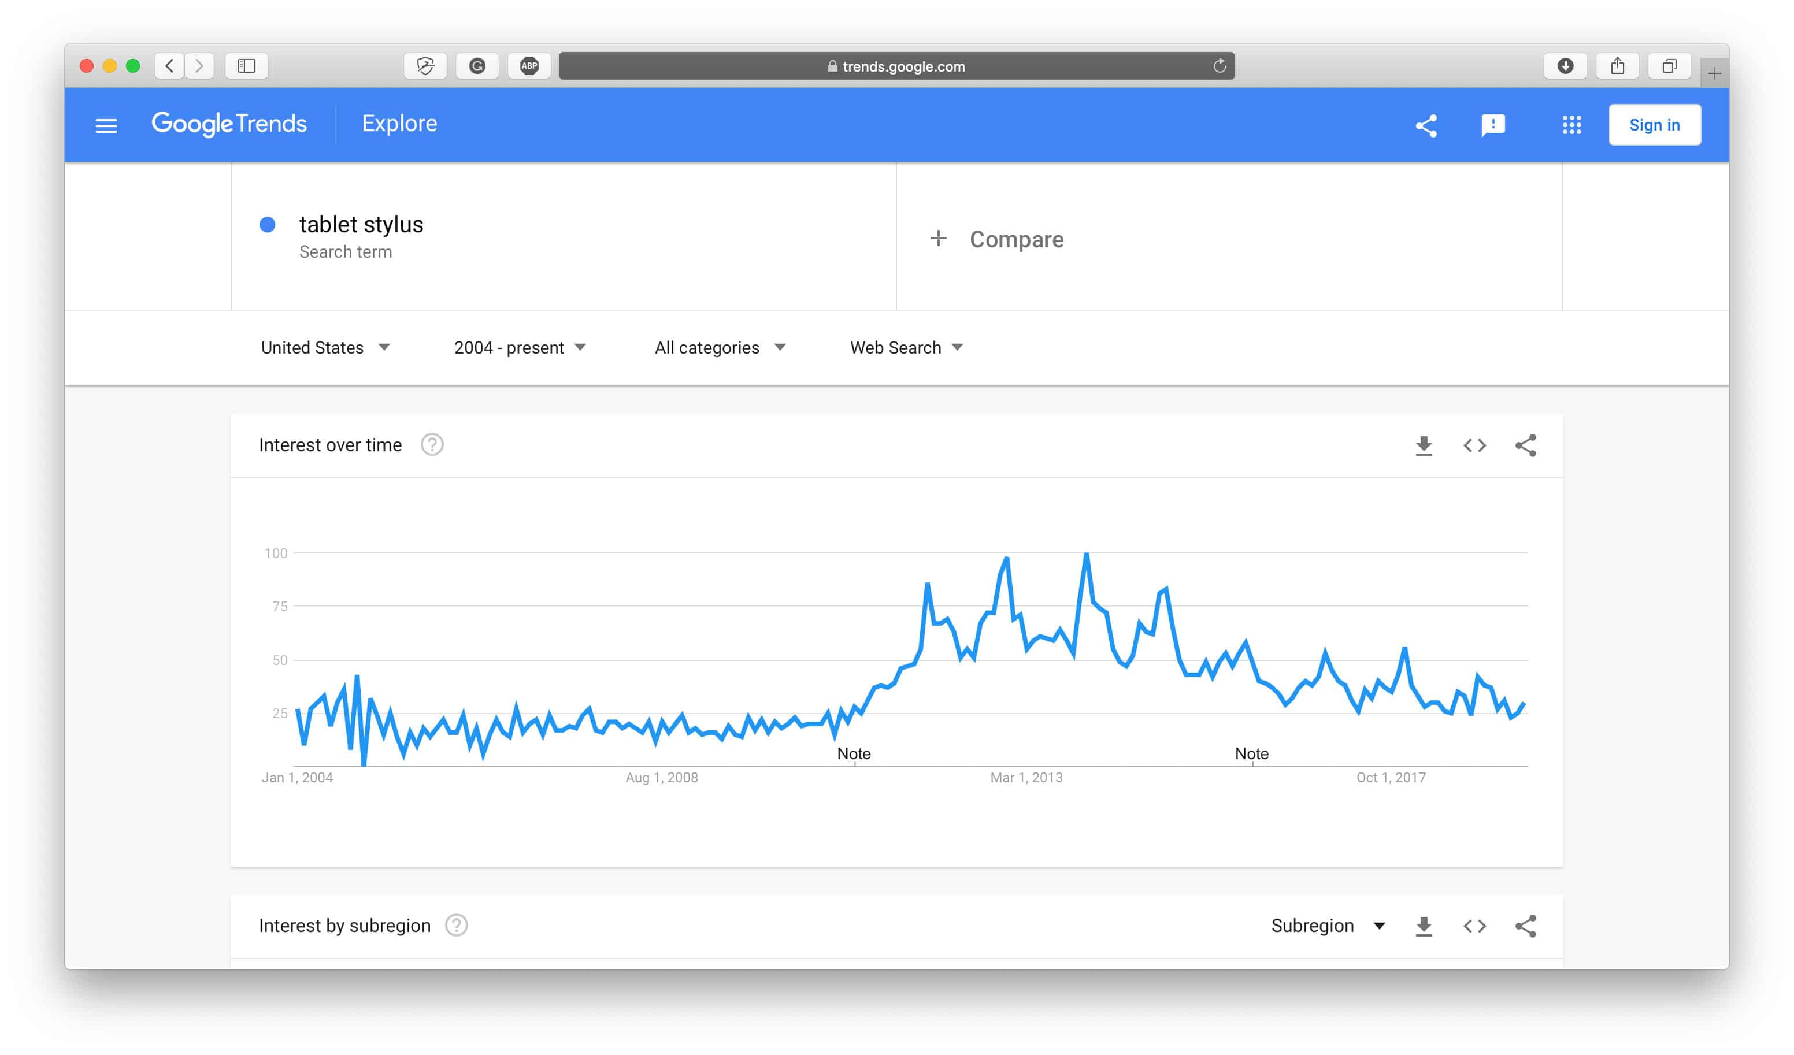Viewport: 1794px width, 1055px height.
Task: Click the Jan 1, 2004 axis label
Action: (x=297, y=777)
